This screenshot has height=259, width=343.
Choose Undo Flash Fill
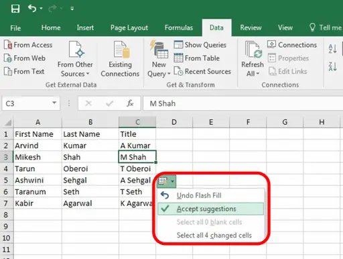pyautogui.click(x=210, y=195)
